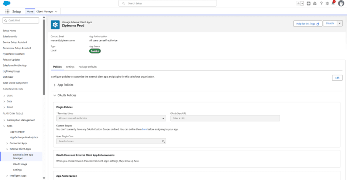347x180 pixels.
Task: Expand the Users tree node
Action: point(4,96)
